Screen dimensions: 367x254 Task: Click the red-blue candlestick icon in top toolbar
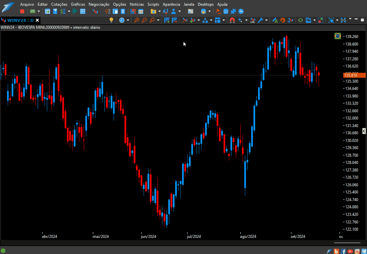point(95,11)
